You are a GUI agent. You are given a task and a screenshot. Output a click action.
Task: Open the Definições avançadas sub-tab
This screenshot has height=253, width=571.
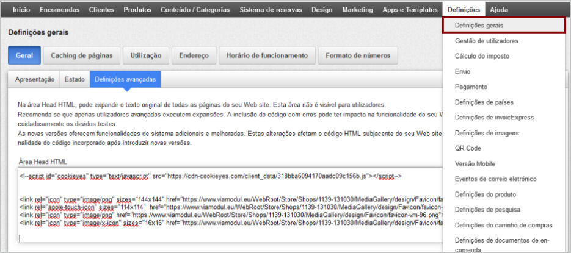(125, 79)
